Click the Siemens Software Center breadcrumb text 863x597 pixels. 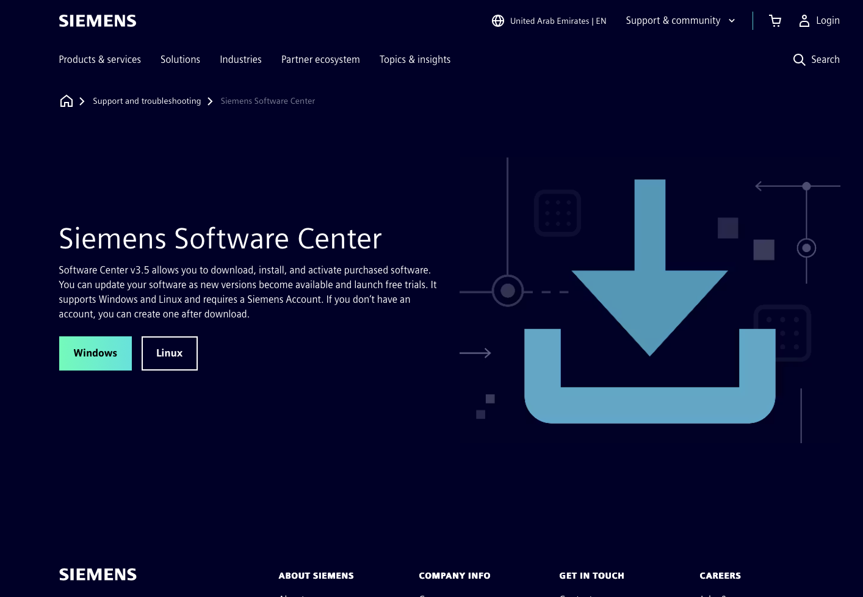coord(268,101)
